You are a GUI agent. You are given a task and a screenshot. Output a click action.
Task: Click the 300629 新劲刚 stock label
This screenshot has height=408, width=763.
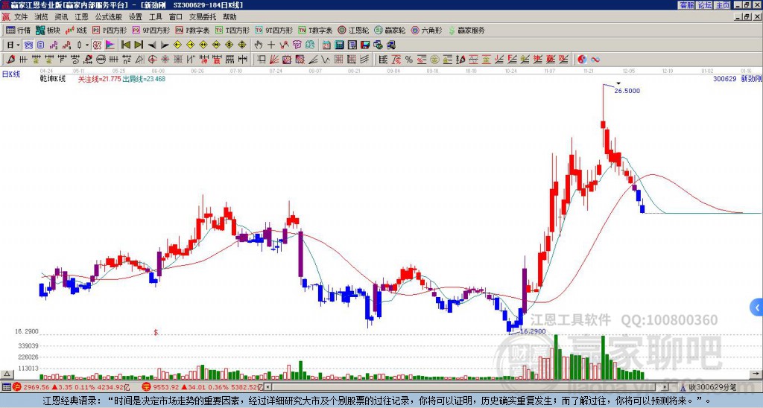coord(737,79)
